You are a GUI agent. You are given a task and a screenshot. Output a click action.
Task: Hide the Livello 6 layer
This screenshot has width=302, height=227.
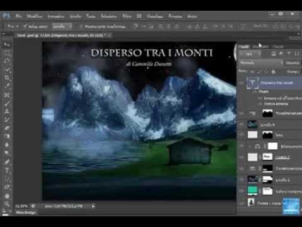click(x=242, y=124)
